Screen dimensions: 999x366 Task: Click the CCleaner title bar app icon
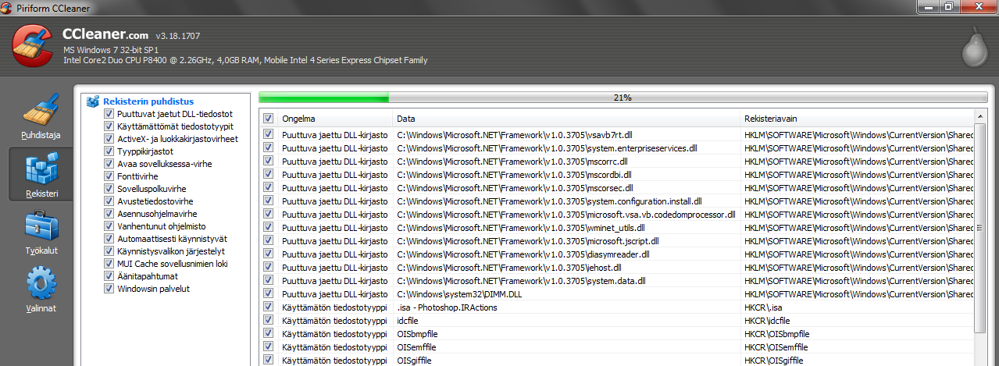[7, 7]
